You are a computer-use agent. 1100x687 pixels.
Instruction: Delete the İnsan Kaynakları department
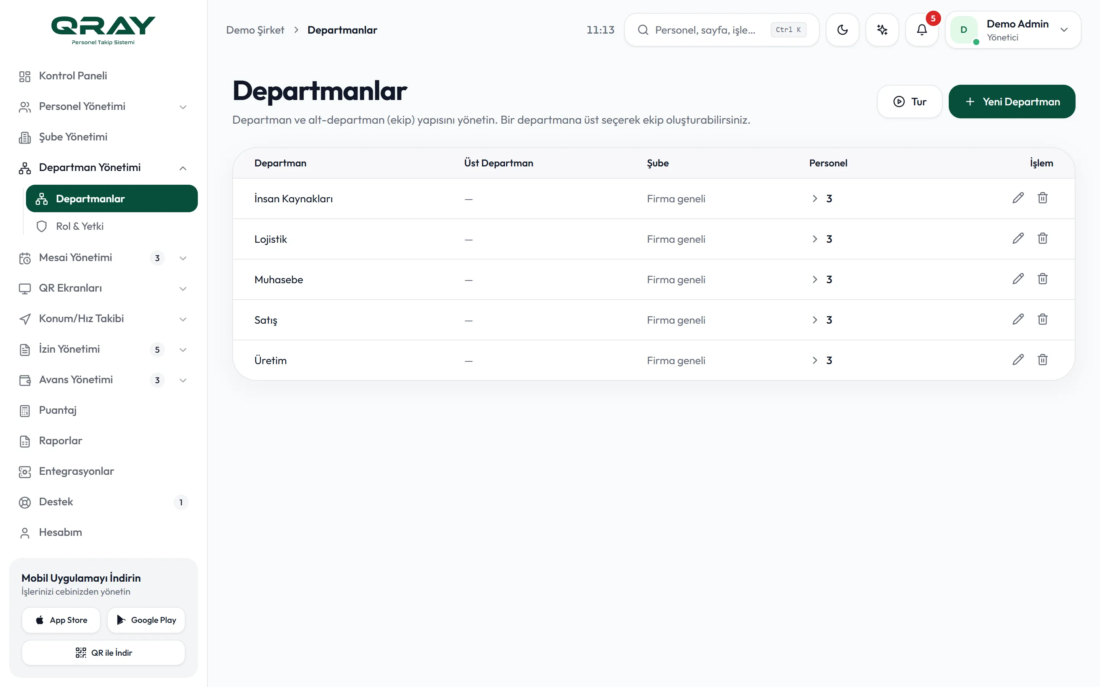point(1042,198)
